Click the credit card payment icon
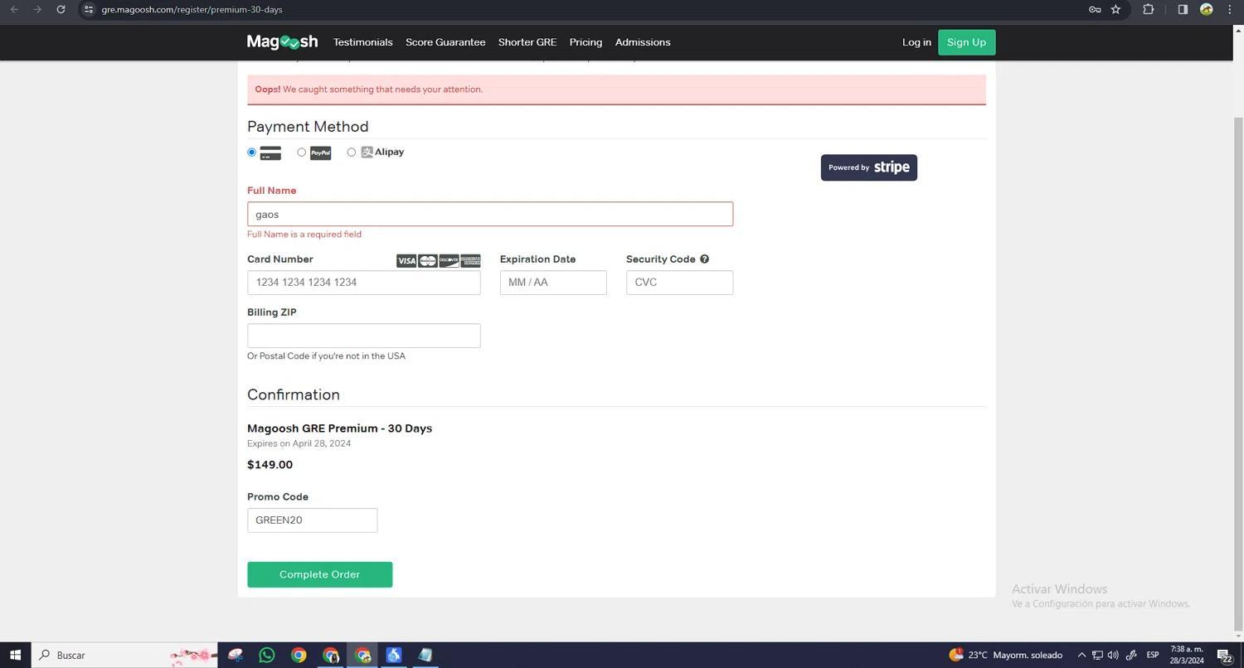 pyautogui.click(x=270, y=153)
